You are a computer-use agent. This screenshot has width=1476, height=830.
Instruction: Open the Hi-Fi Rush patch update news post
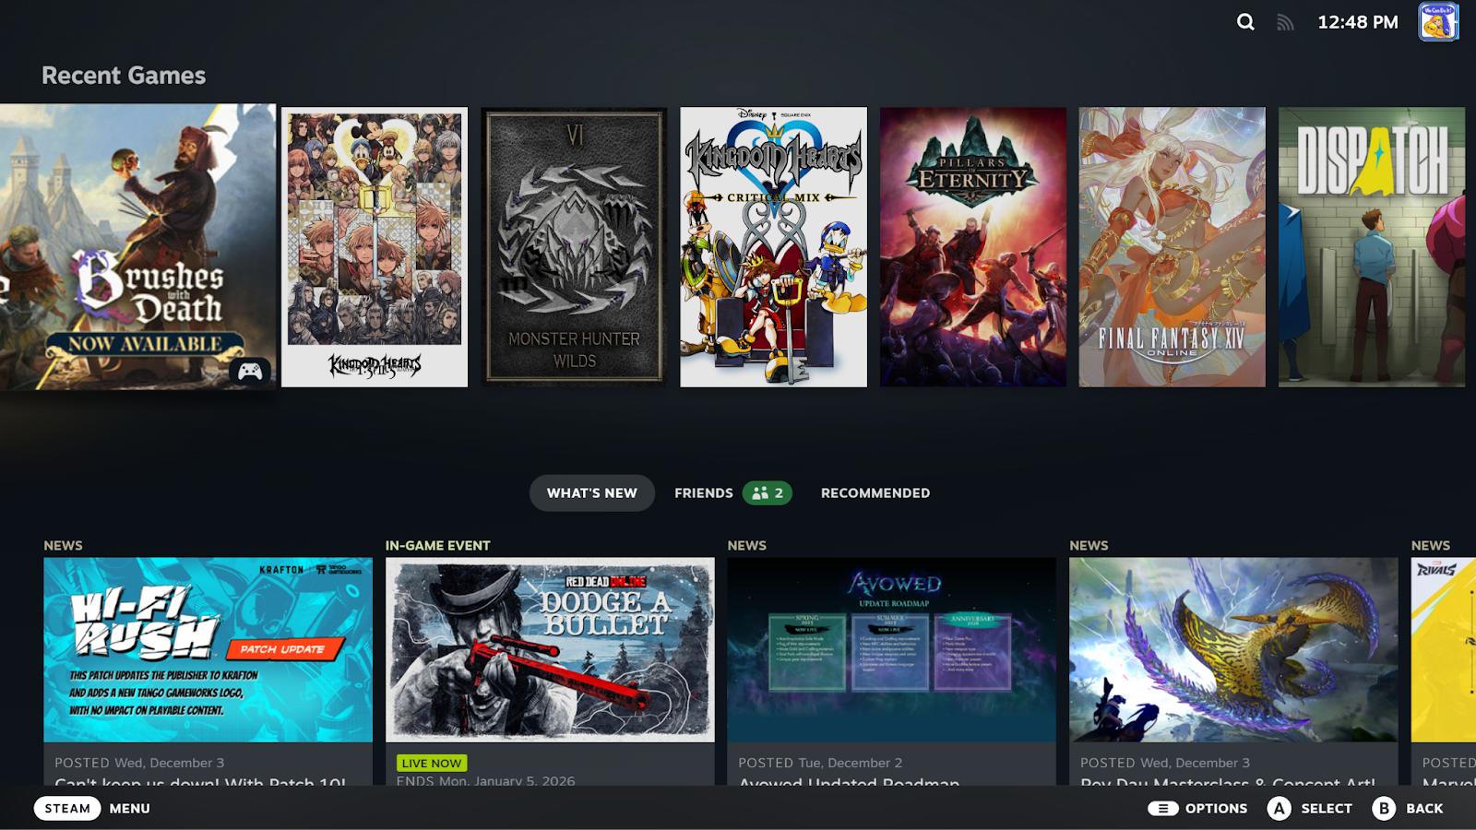[x=208, y=655]
